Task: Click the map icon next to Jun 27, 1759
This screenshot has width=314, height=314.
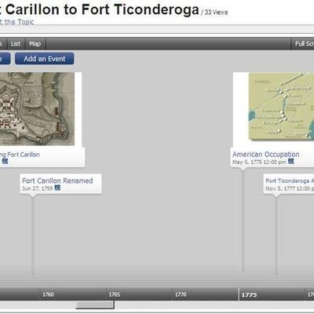Action: pyautogui.click(x=57, y=188)
